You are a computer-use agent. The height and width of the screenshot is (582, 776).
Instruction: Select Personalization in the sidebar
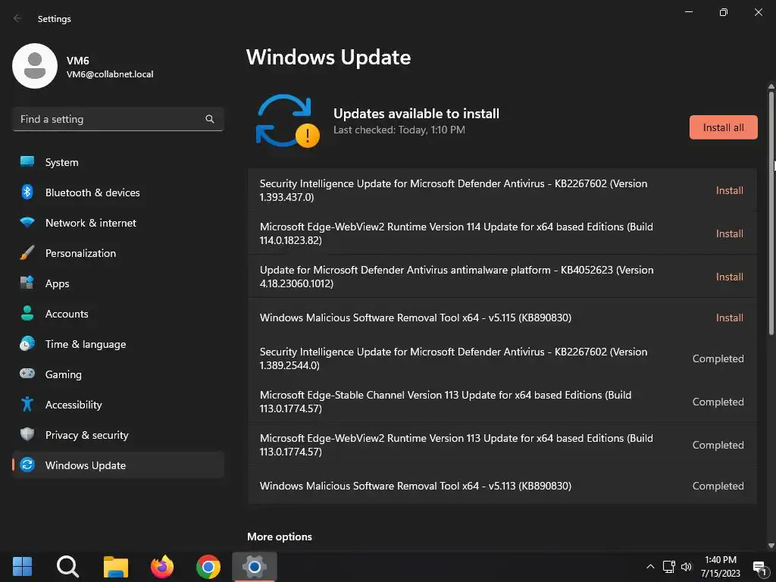(117, 253)
